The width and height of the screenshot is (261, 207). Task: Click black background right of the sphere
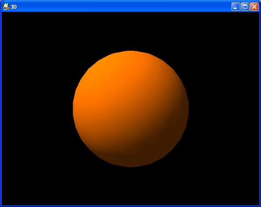tap(224, 109)
